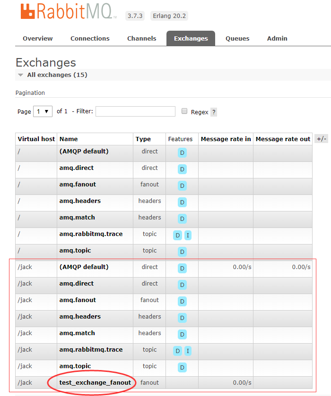Click the D badge on /jack amq.fanout row
This screenshot has width=331, height=396.
click(182, 302)
